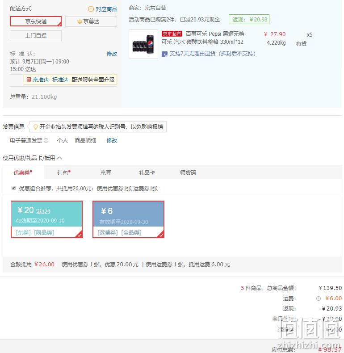Screen dimensions: 344x353
Task: Click the lightbulb icon in invoice tip
Action: coord(35,127)
